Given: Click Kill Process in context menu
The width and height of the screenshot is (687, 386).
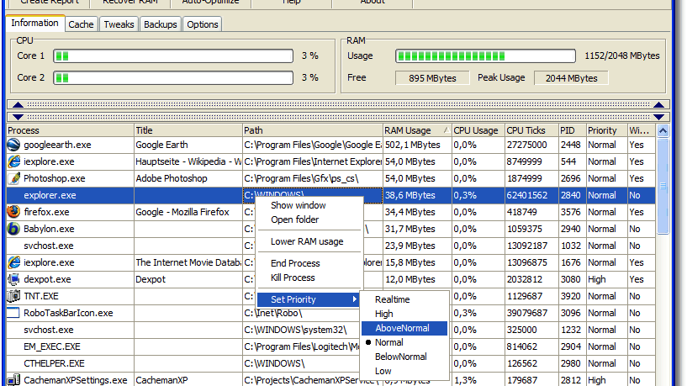Looking at the screenshot, I should click(293, 278).
